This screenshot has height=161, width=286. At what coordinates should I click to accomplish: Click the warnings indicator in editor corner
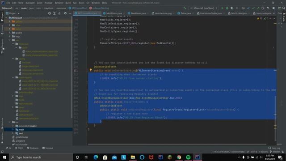(262, 18)
